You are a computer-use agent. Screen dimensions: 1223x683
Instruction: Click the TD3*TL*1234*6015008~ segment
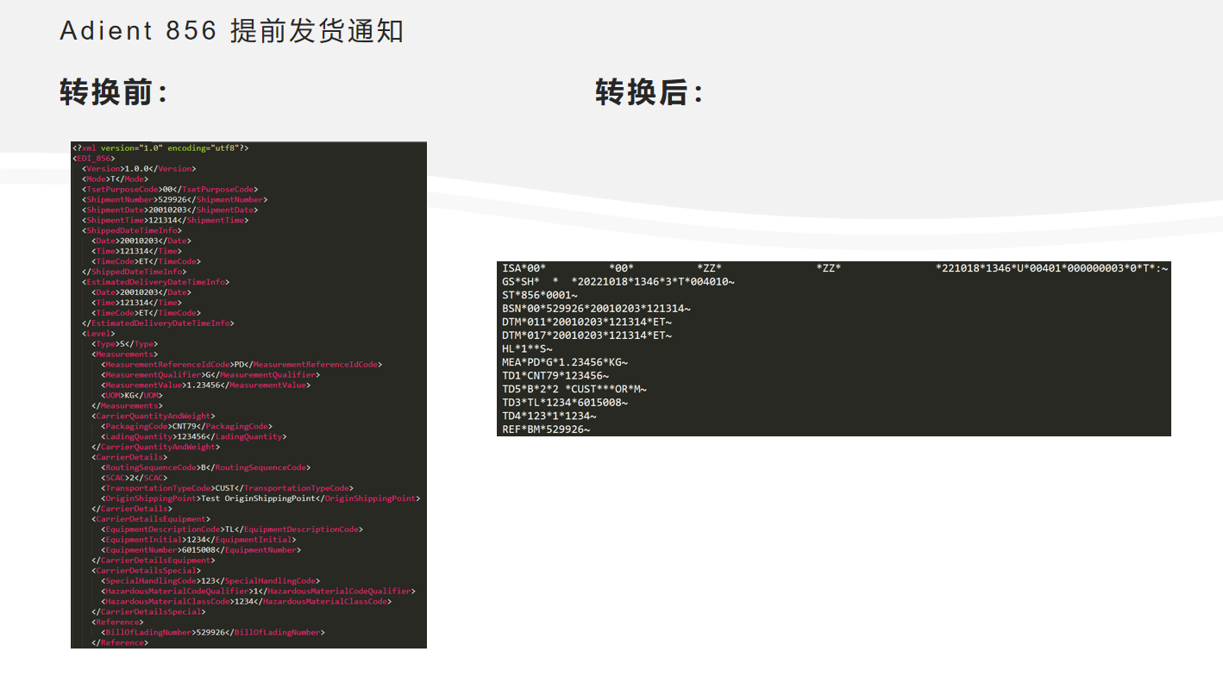pyautogui.click(x=565, y=402)
